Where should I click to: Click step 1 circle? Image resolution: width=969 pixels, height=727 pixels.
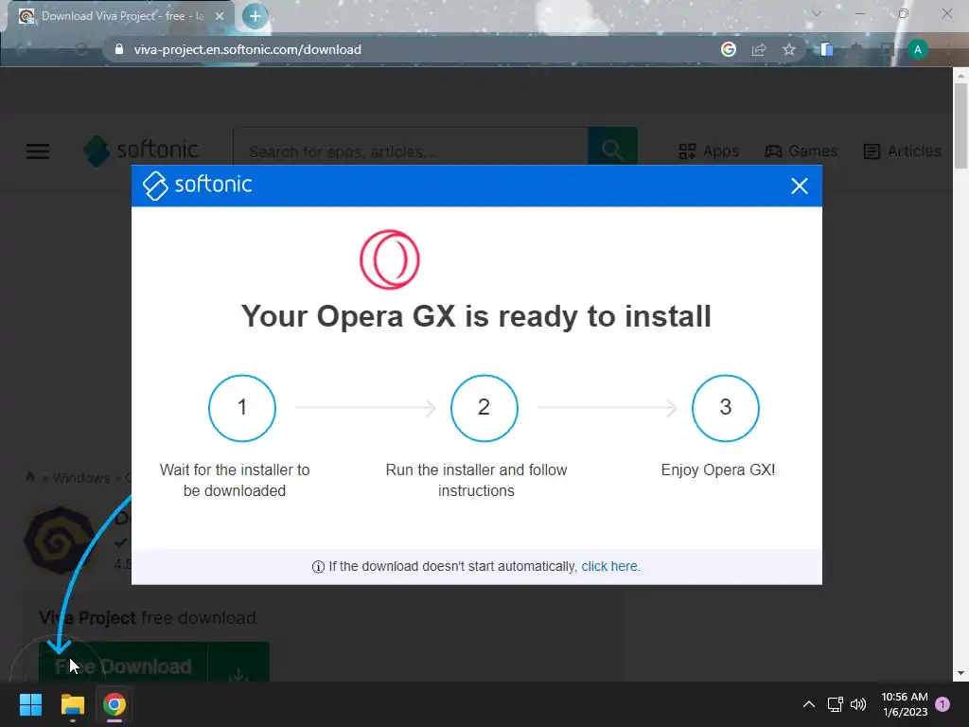point(242,408)
